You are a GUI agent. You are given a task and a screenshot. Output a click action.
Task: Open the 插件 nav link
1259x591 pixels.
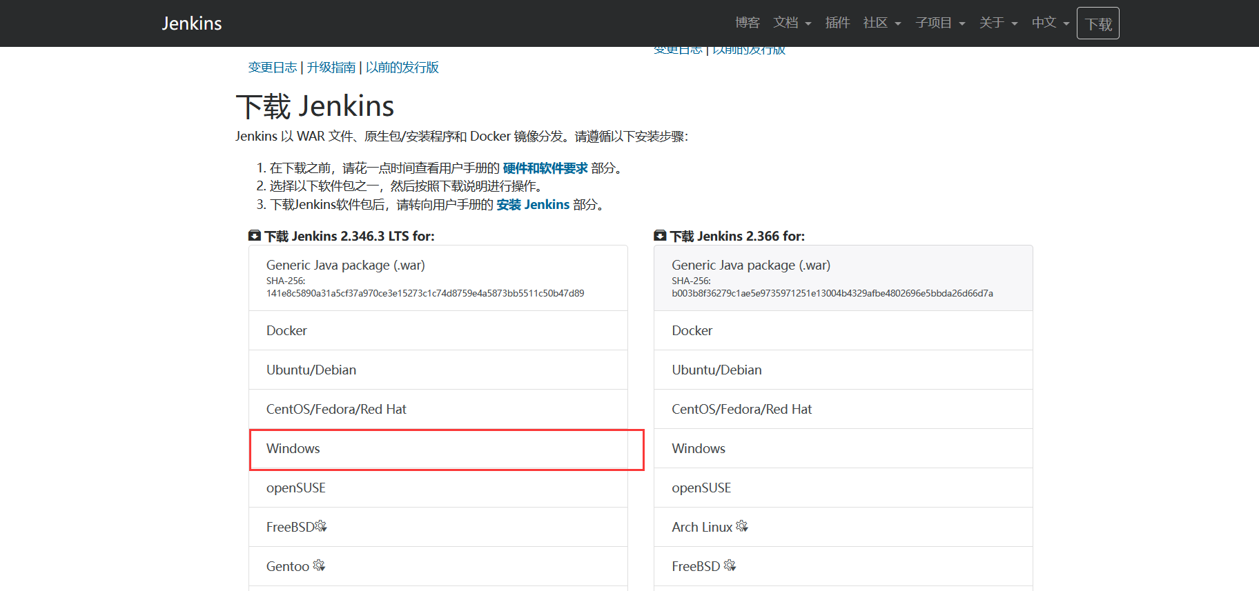pyautogui.click(x=837, y=23)
